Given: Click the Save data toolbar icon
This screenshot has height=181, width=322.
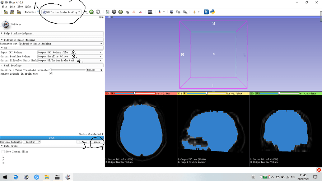Looking at the screenshot, I should pos(19,12).
